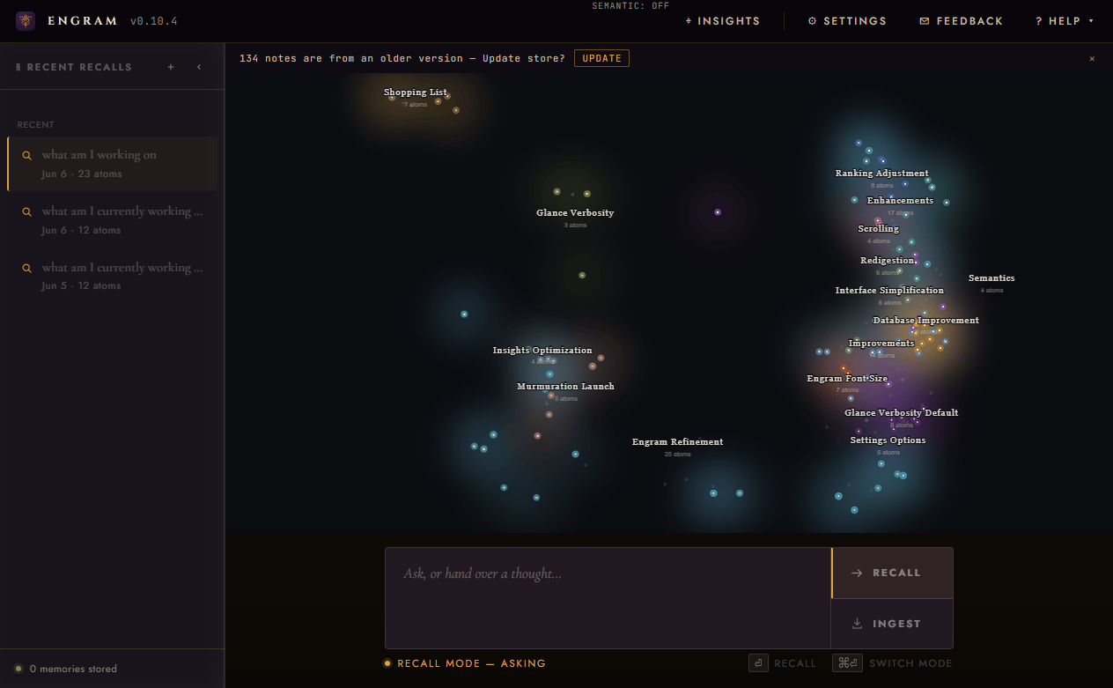Select the Semantics cluster label

click(991, 278)
